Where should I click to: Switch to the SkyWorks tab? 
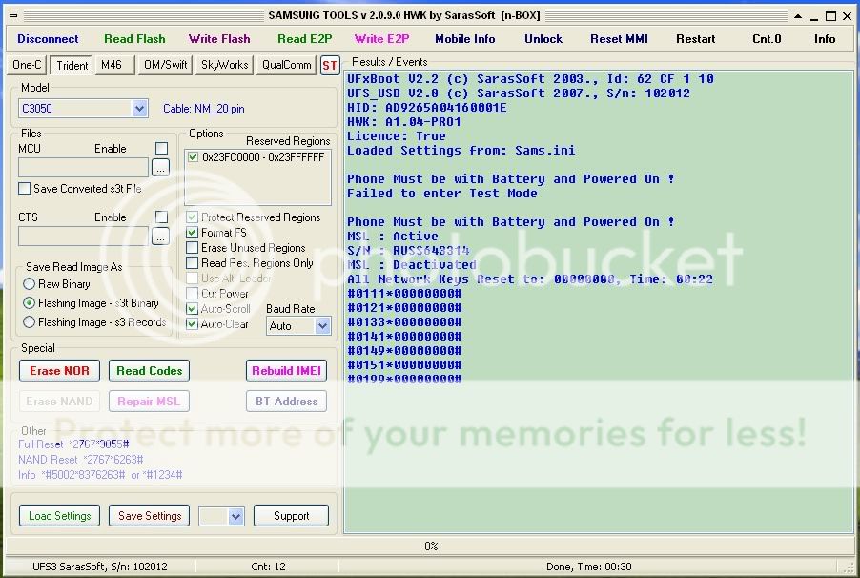tap(224, 65)
